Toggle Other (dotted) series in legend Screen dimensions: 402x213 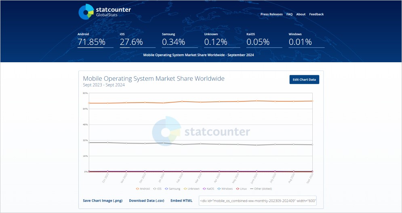click(261, 189)
